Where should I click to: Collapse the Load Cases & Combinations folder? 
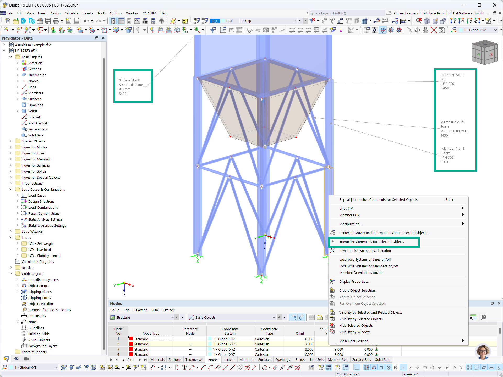click(x=11, y=189)
